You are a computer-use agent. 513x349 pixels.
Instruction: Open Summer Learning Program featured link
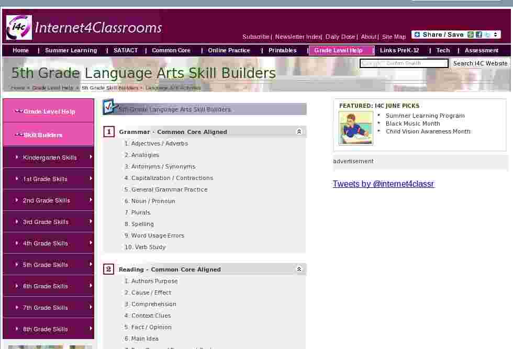pyautogui.click(x=425, y=116)
